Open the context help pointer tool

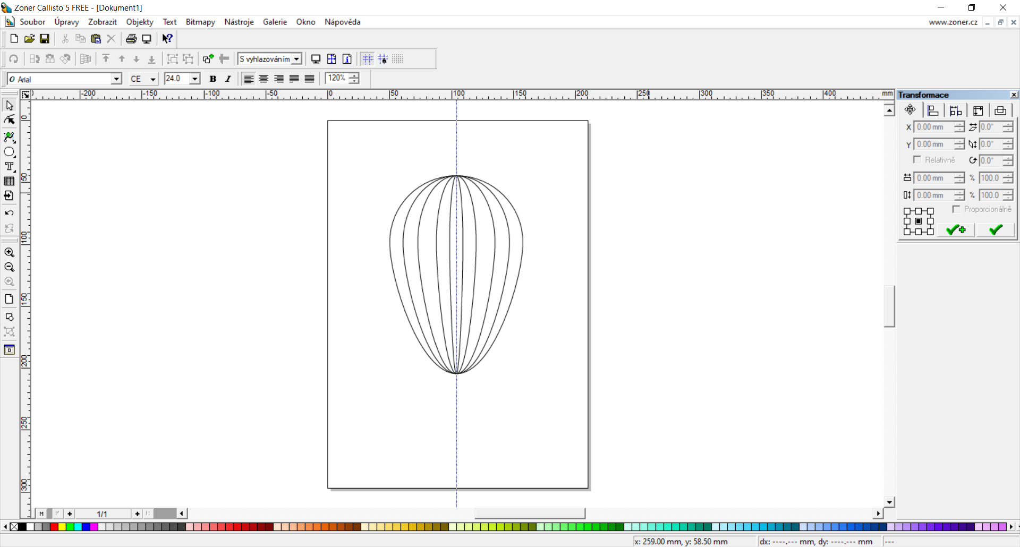167,39
